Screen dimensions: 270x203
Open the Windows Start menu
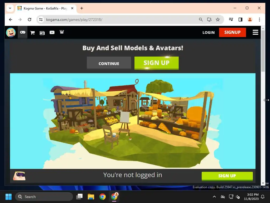tap(8, 197)
